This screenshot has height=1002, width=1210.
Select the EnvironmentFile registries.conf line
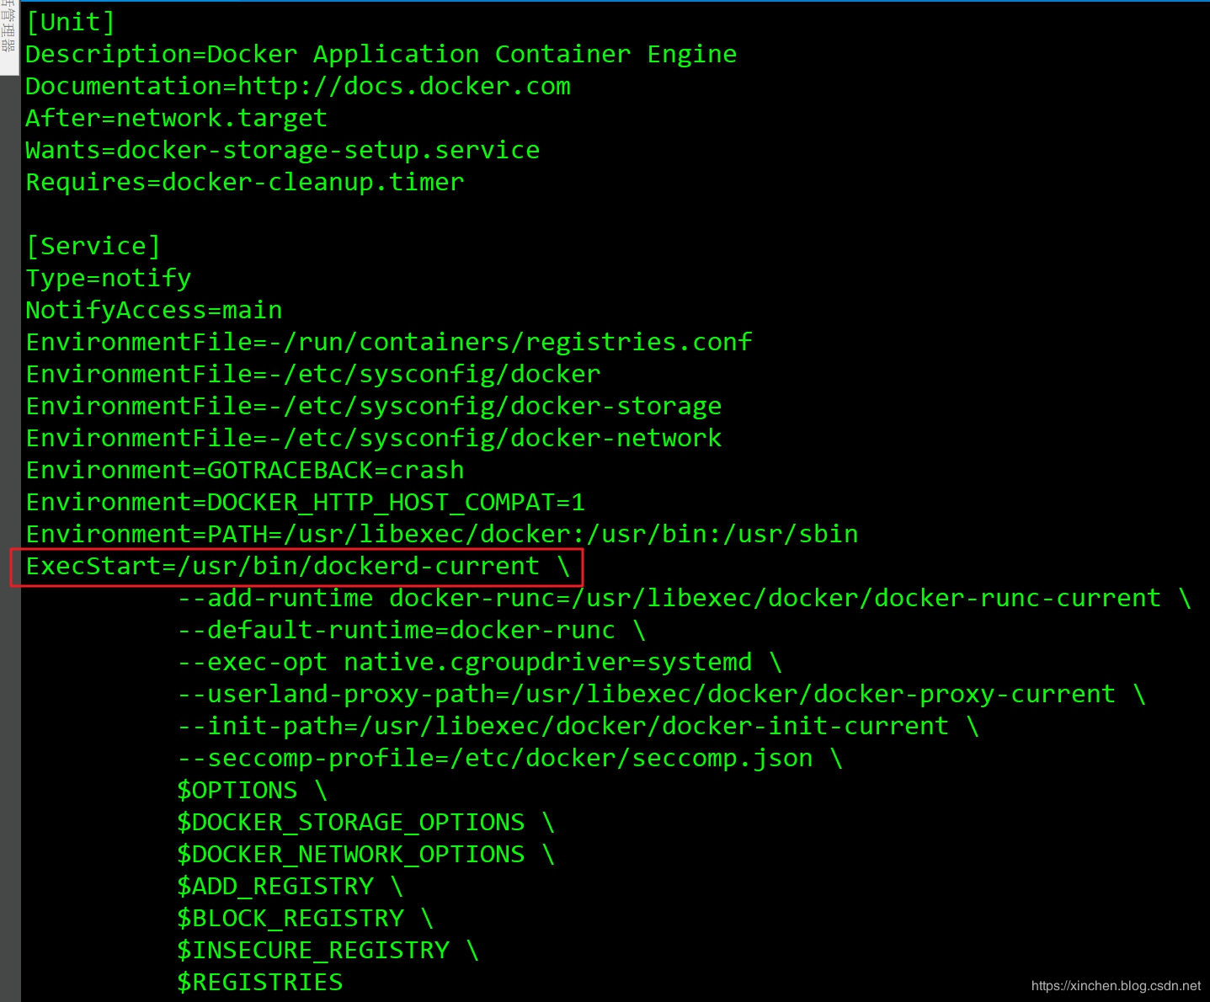tap(389, 343)
